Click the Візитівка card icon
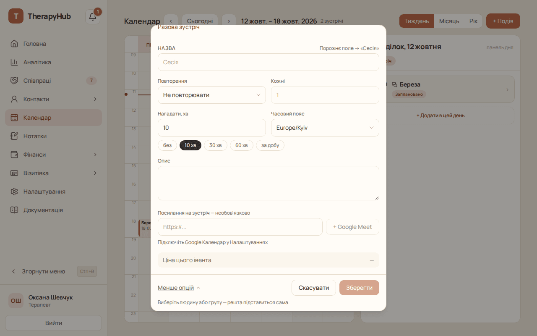This screenshot has width=537, height=336. pos(14,173)
